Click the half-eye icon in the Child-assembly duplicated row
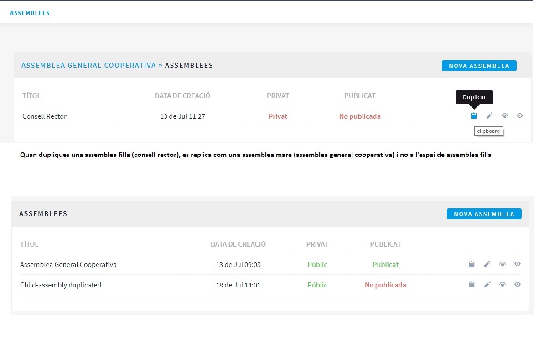This screenshot has width=539, height=353. (x=502, y=285)
